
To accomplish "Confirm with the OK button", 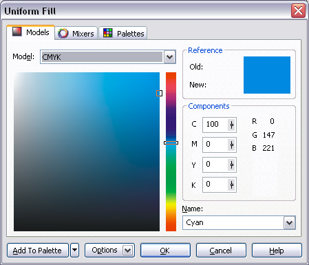I will coord(165,251).
